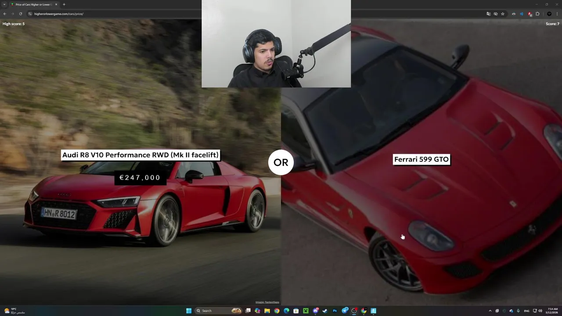This screenshot has height=316, width=562.
Task: Launch Minecraft from the taskbar
Action: tap(306, 311)
